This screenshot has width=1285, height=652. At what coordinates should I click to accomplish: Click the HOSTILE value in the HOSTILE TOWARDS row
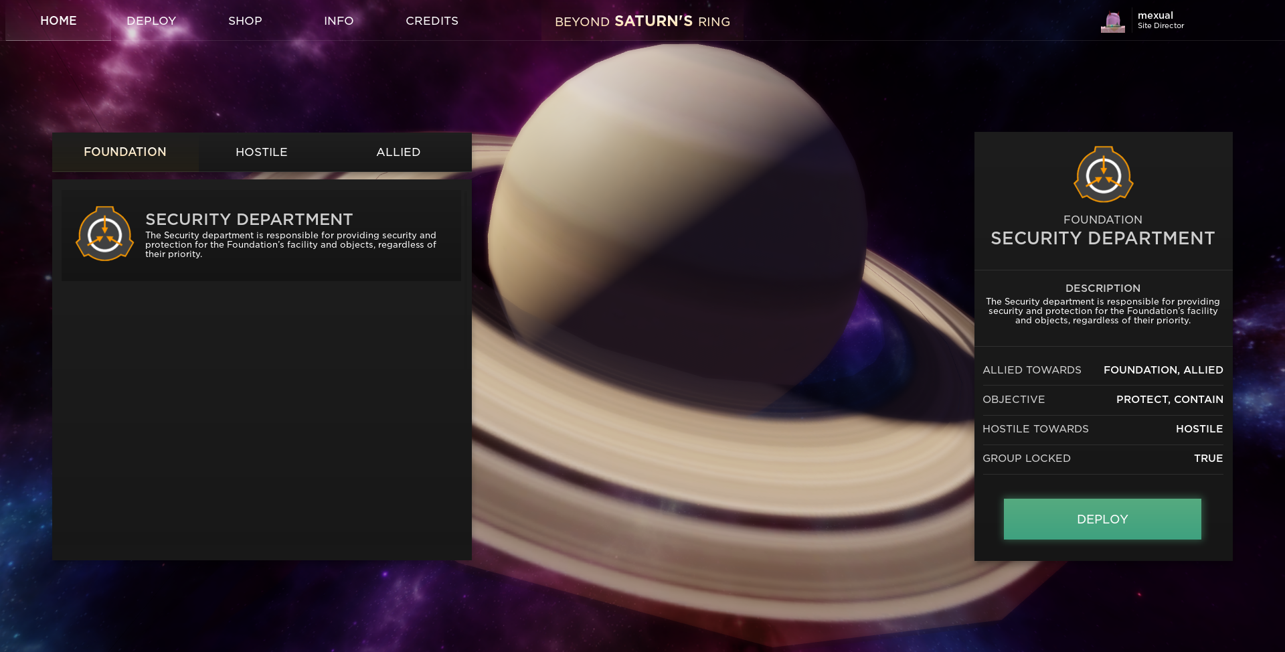1199,429
